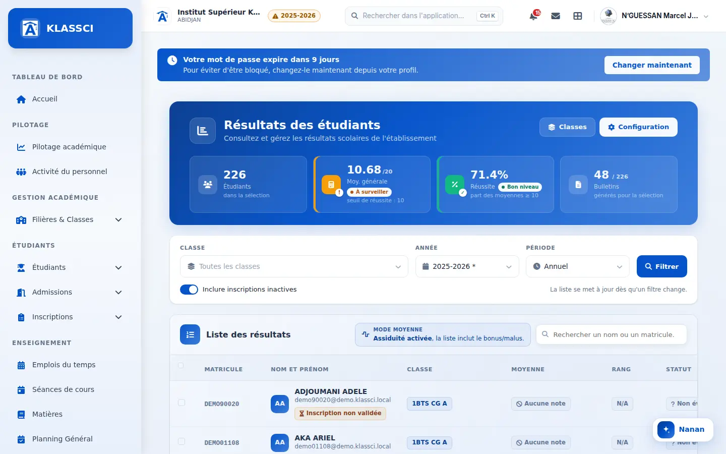Click the Institut Supérieur logo icon

(162, 16)
